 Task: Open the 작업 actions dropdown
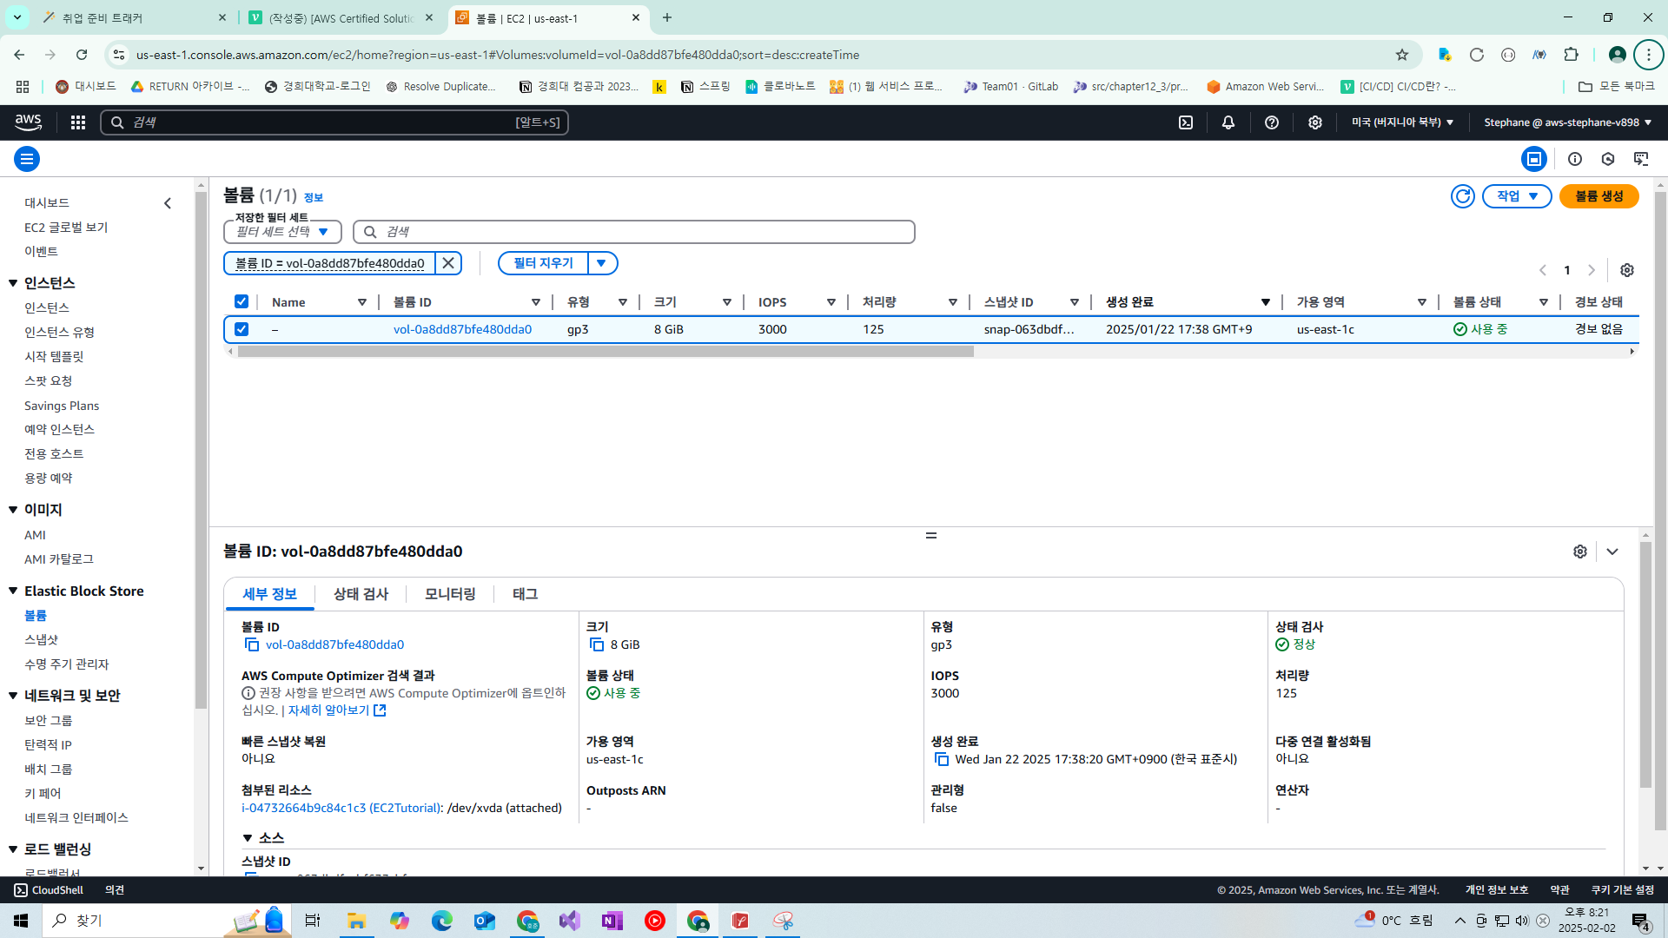click(1517, 196)
